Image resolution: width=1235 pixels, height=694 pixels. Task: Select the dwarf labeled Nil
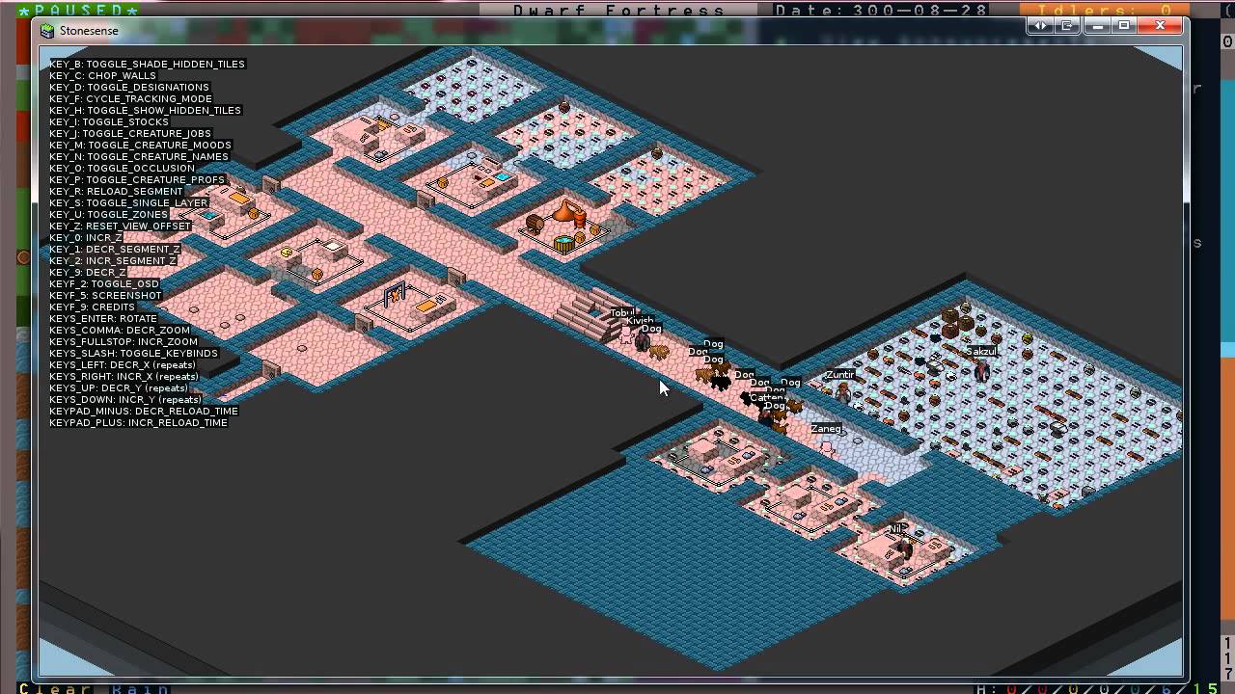(903, 547)
